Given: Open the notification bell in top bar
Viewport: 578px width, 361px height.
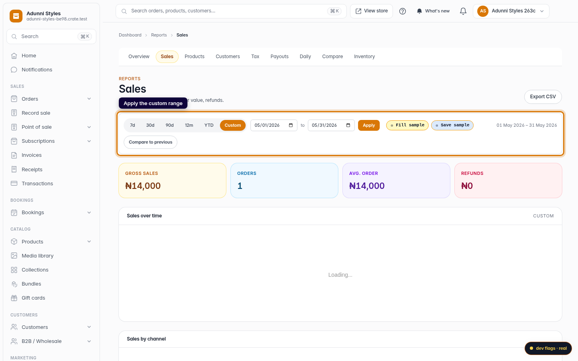Looking at the screenshot, I should tap(463, 11).
